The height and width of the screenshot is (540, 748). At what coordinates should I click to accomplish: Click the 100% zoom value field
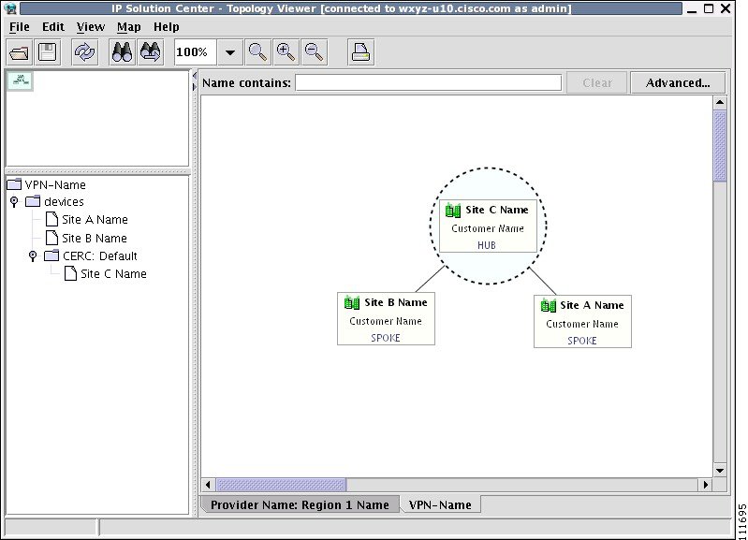pos(196,52)
